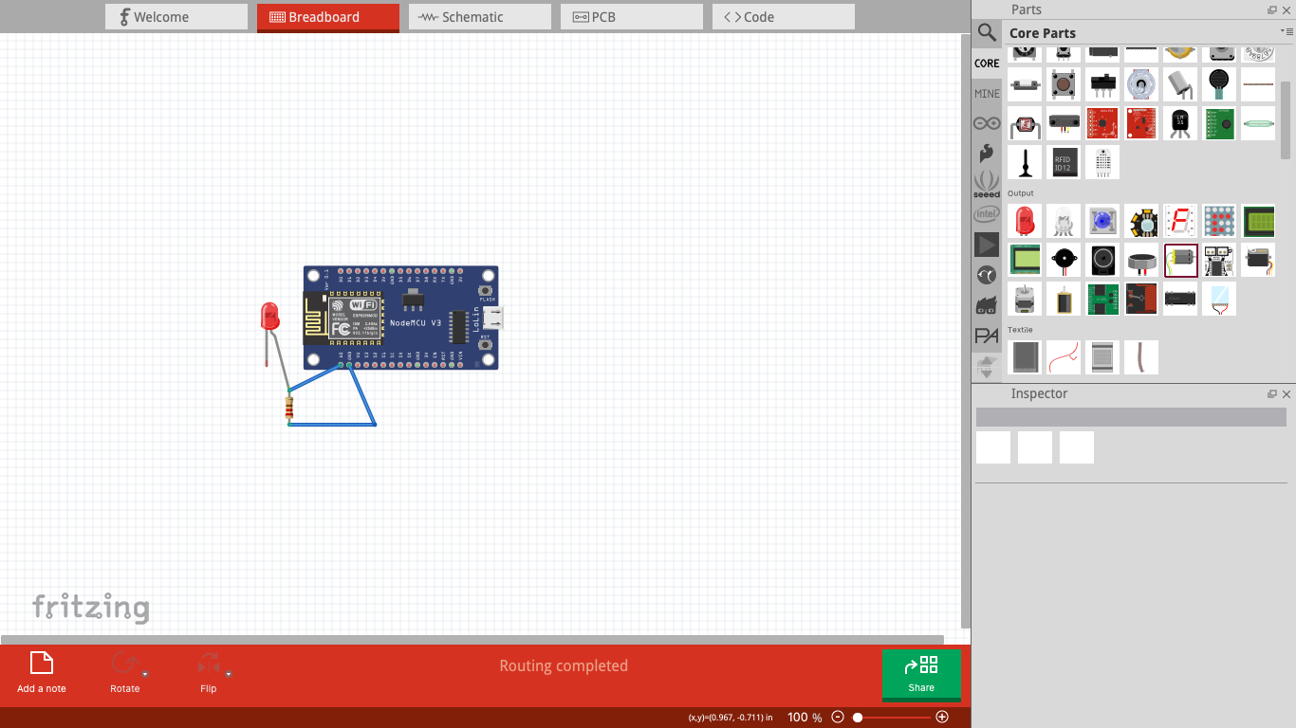Open the Schematic view tab
This screenshot has width=1296, height=728.
[x=480, y=17]
